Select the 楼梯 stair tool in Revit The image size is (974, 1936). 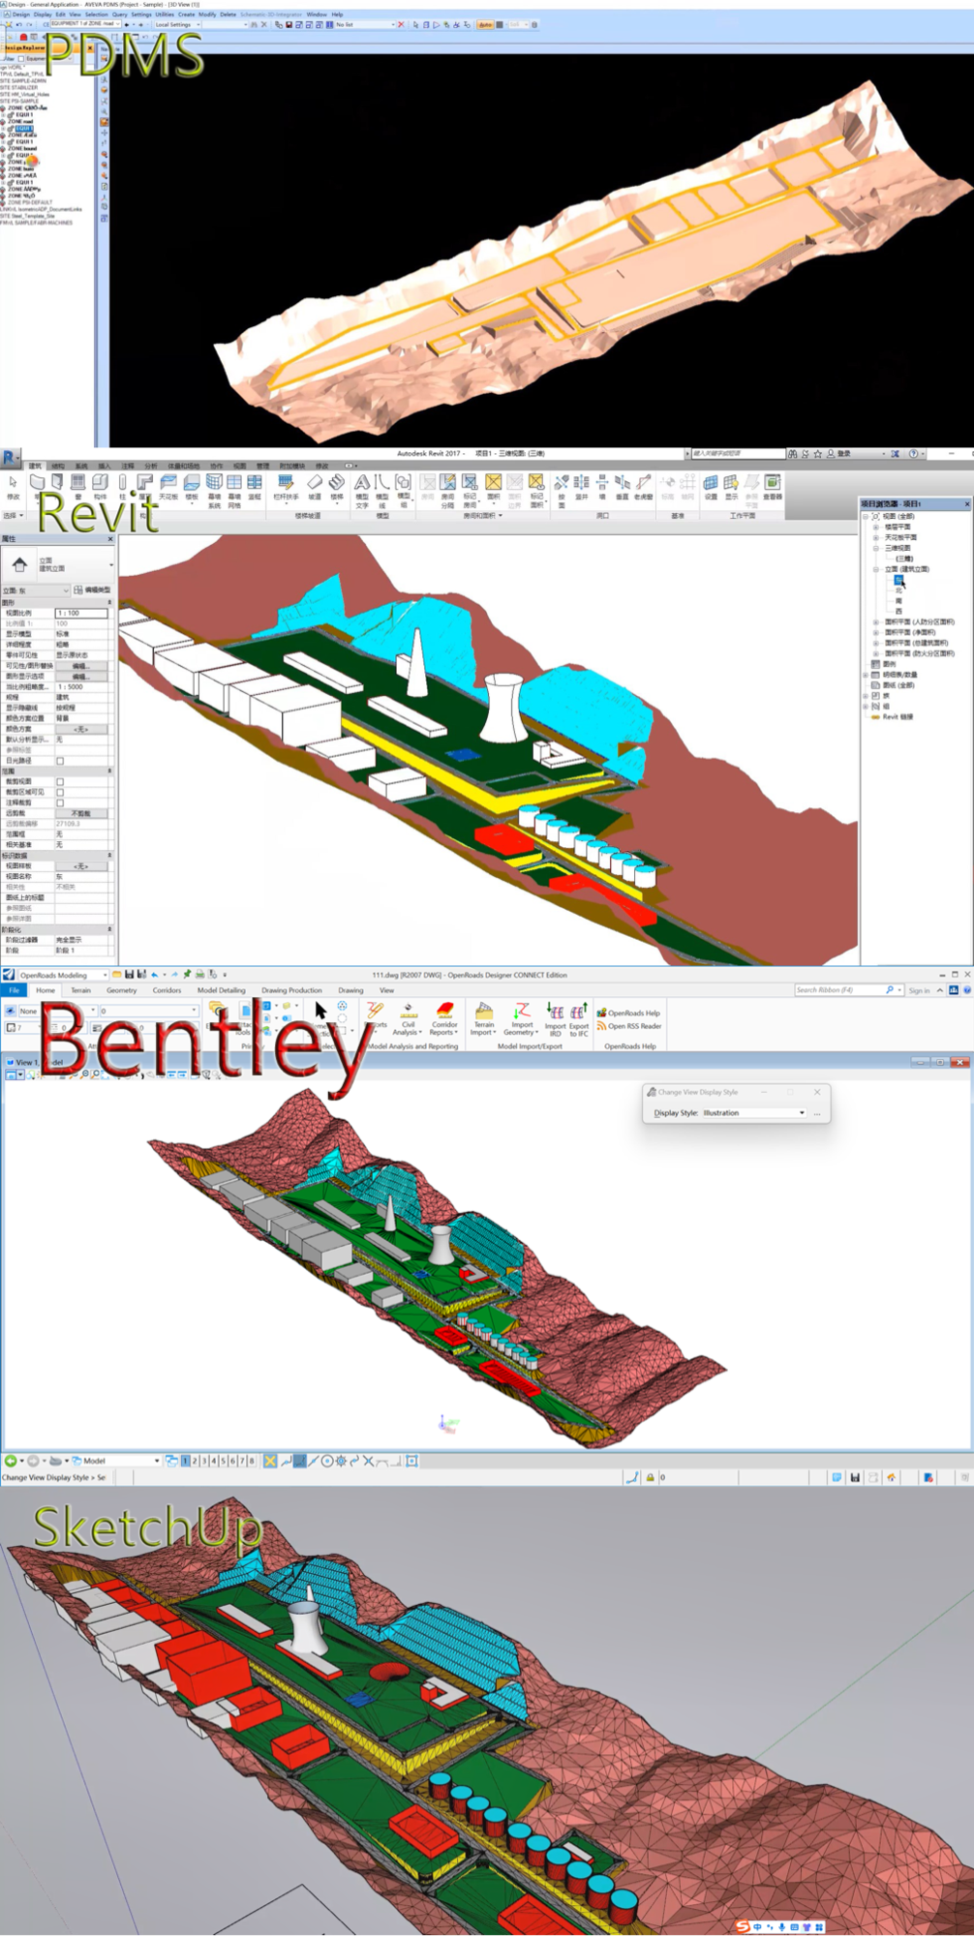tap(337, 487)
